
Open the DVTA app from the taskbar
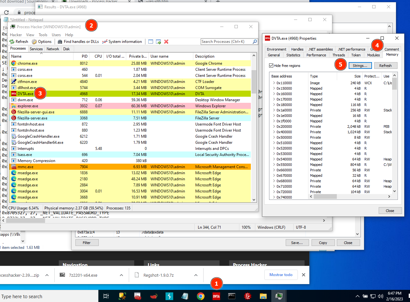pos(216,296)
